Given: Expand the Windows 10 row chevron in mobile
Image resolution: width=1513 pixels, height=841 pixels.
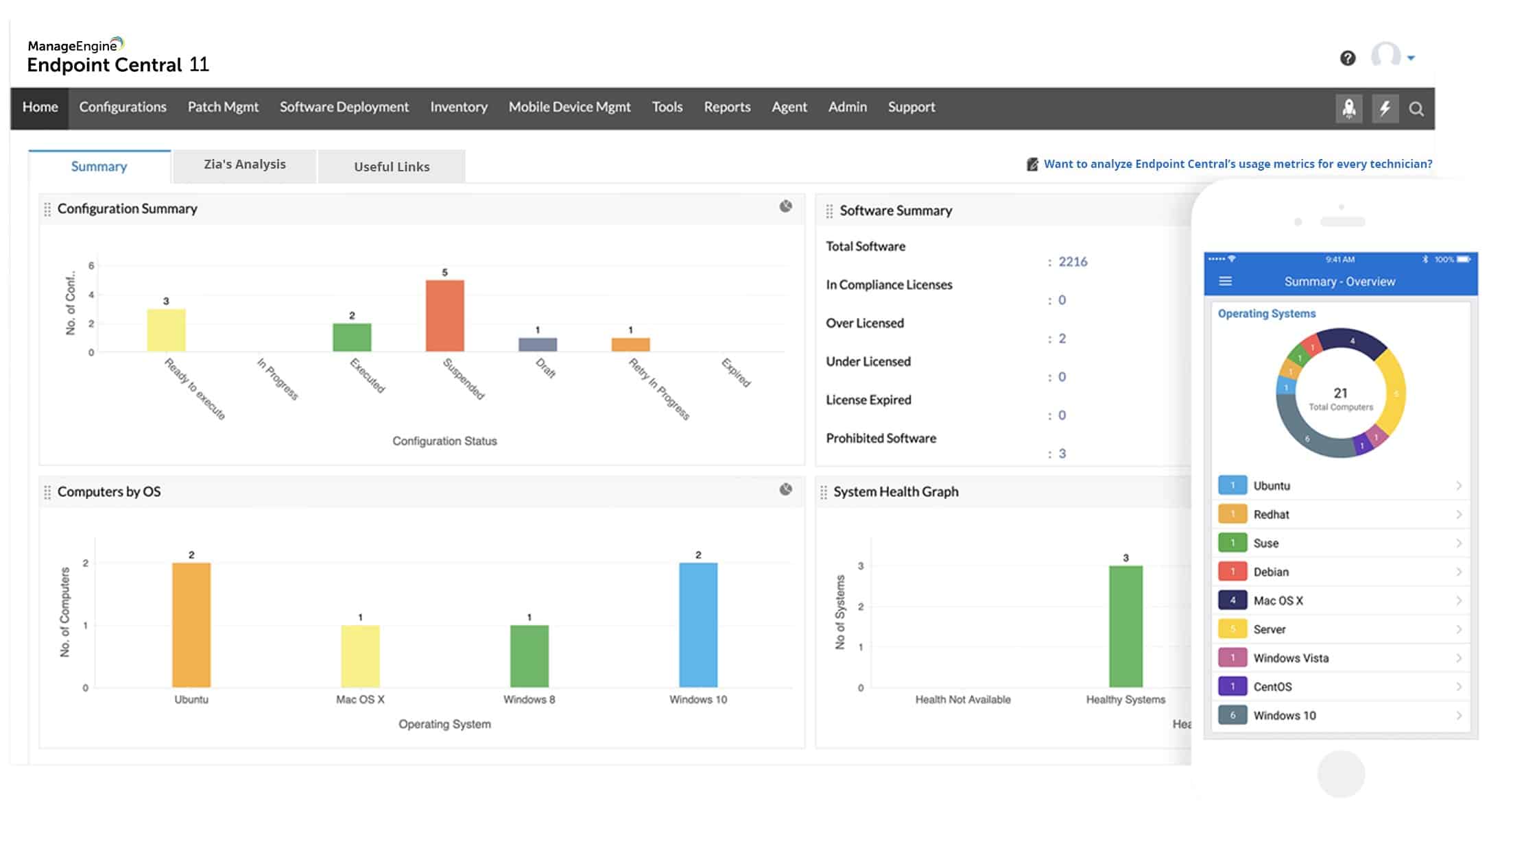Looking at the screenshot, I should point(1459,716).
